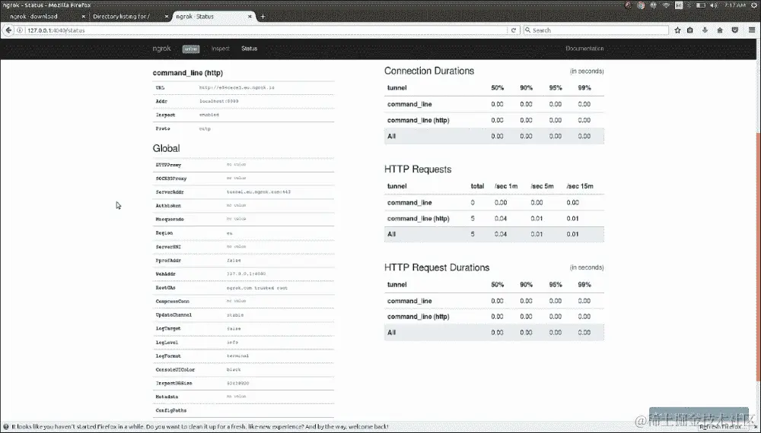Click the 'LogFormat' row label
The image size is (761, 433).
tap(168, 356)
